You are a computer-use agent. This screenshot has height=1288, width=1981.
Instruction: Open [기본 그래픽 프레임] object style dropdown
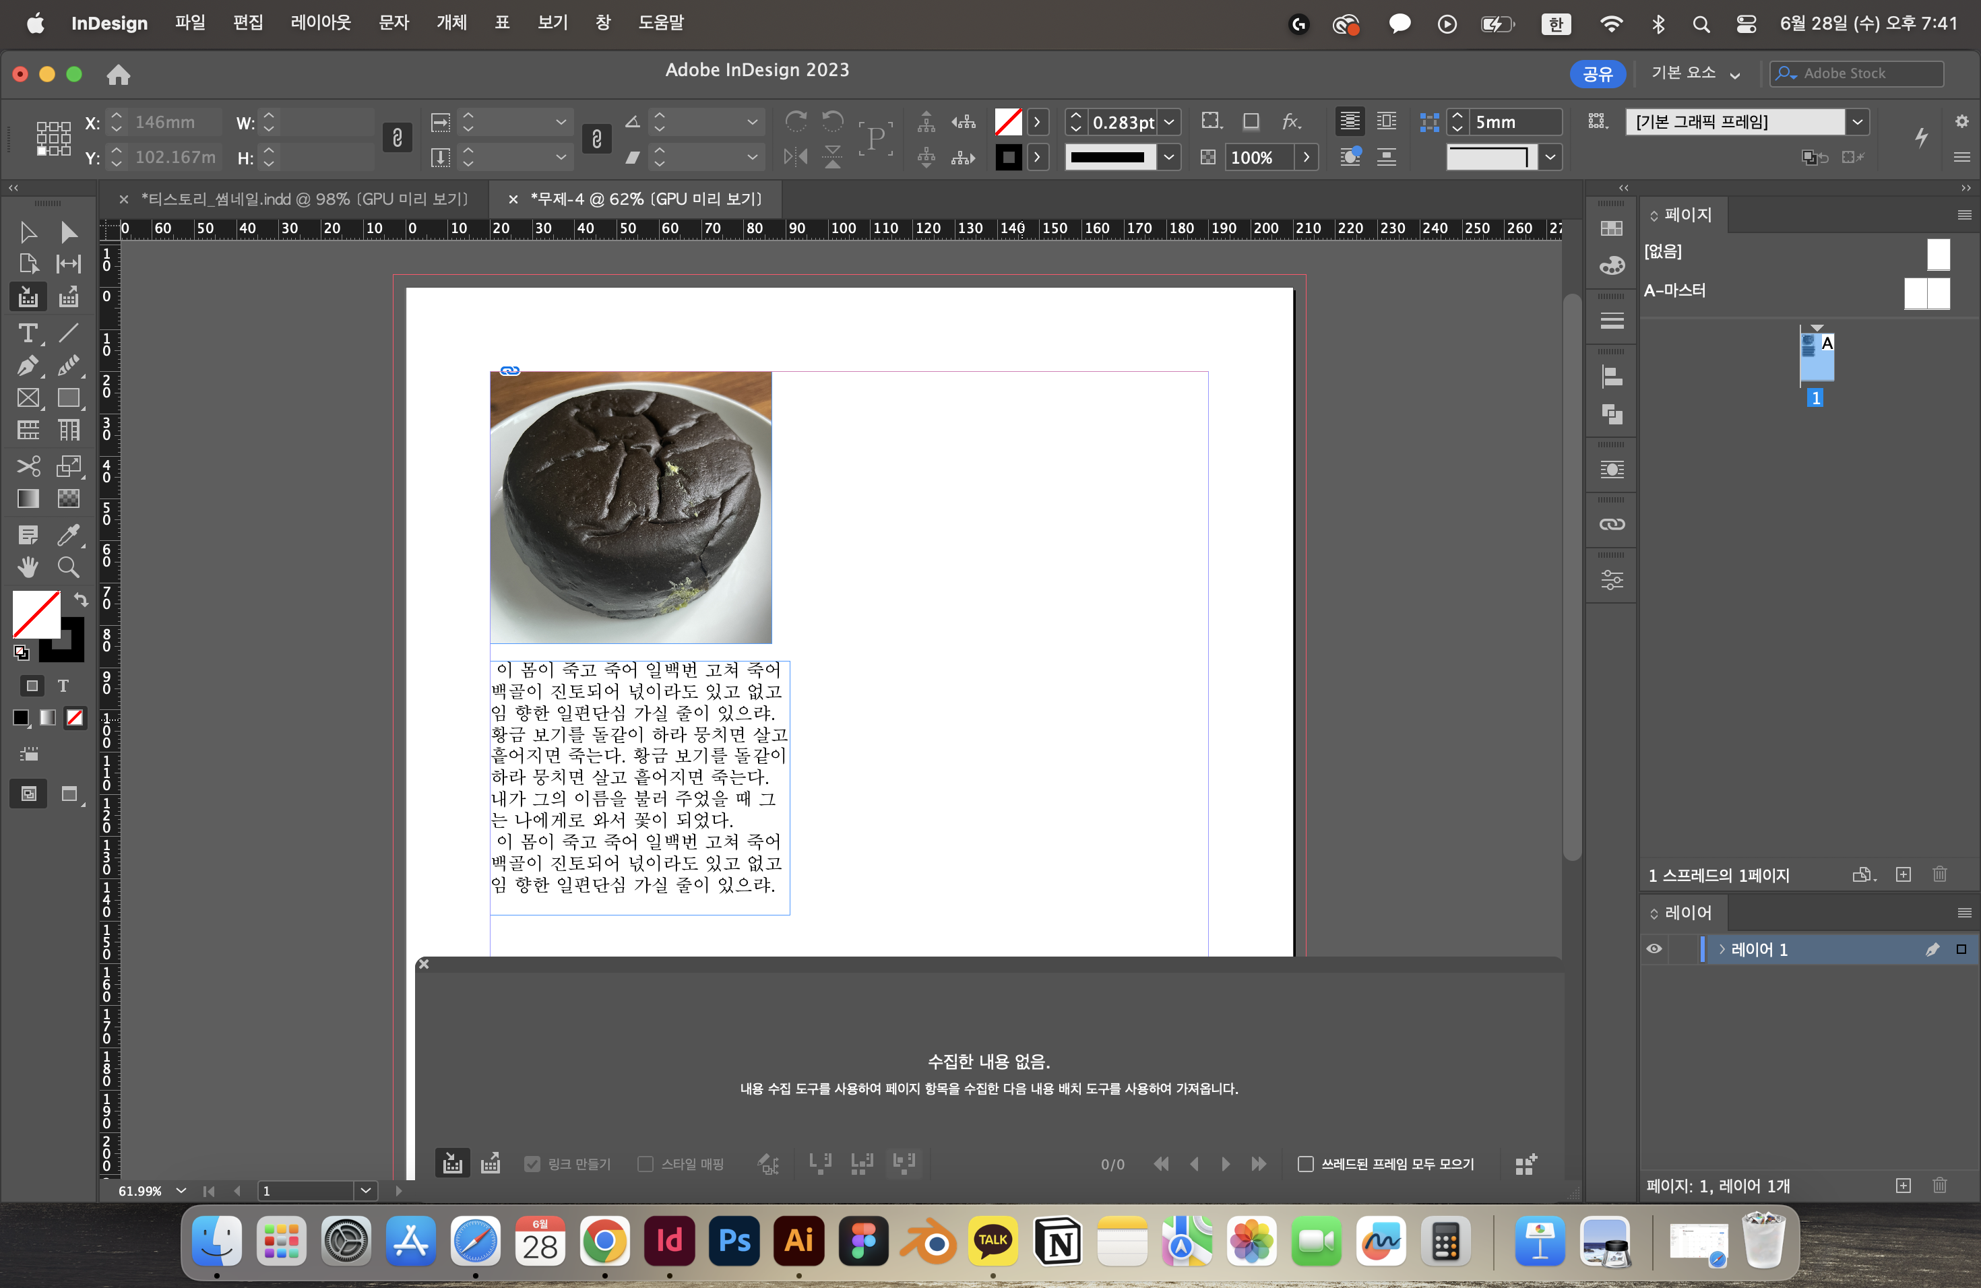(x=1857, y=123)
